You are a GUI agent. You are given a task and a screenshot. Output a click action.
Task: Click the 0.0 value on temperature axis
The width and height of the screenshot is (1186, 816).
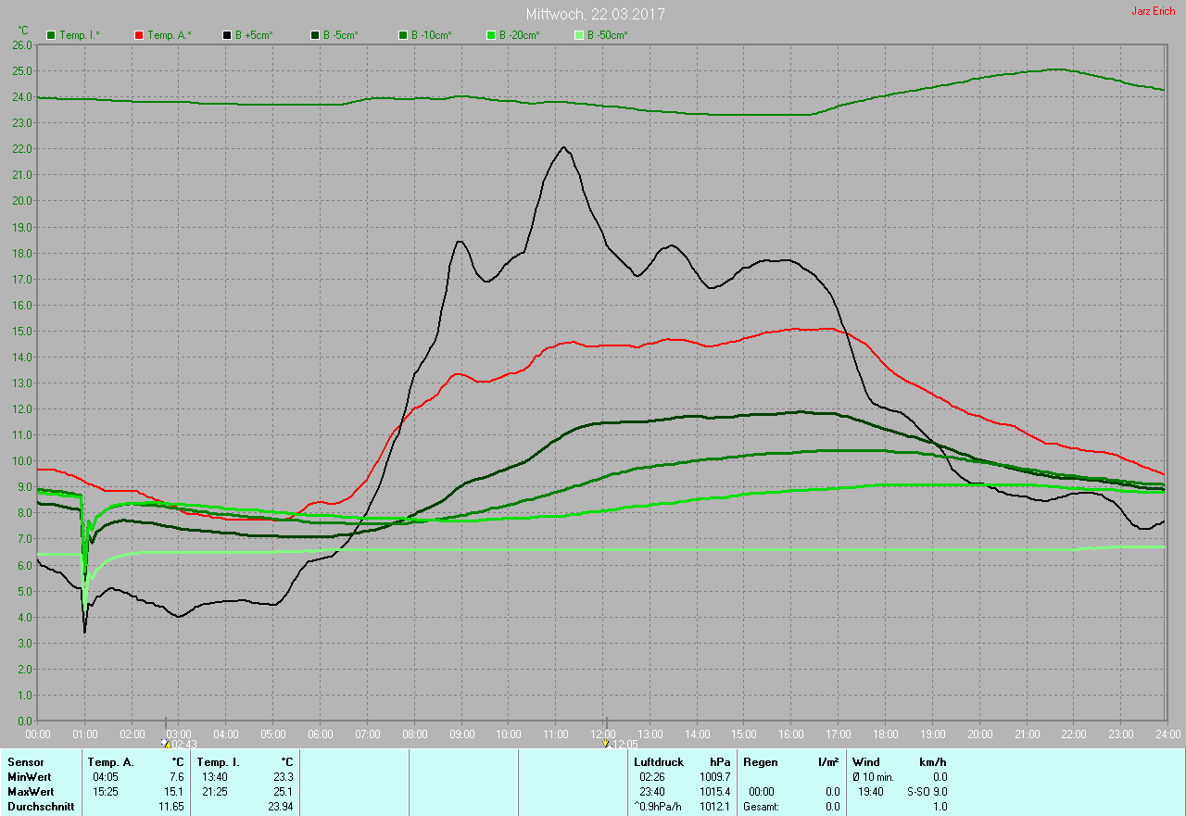(25, 721)
